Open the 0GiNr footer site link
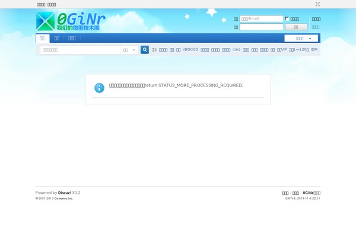The height and width of the screenshot is (237, 356). click(x=311, y=193)
